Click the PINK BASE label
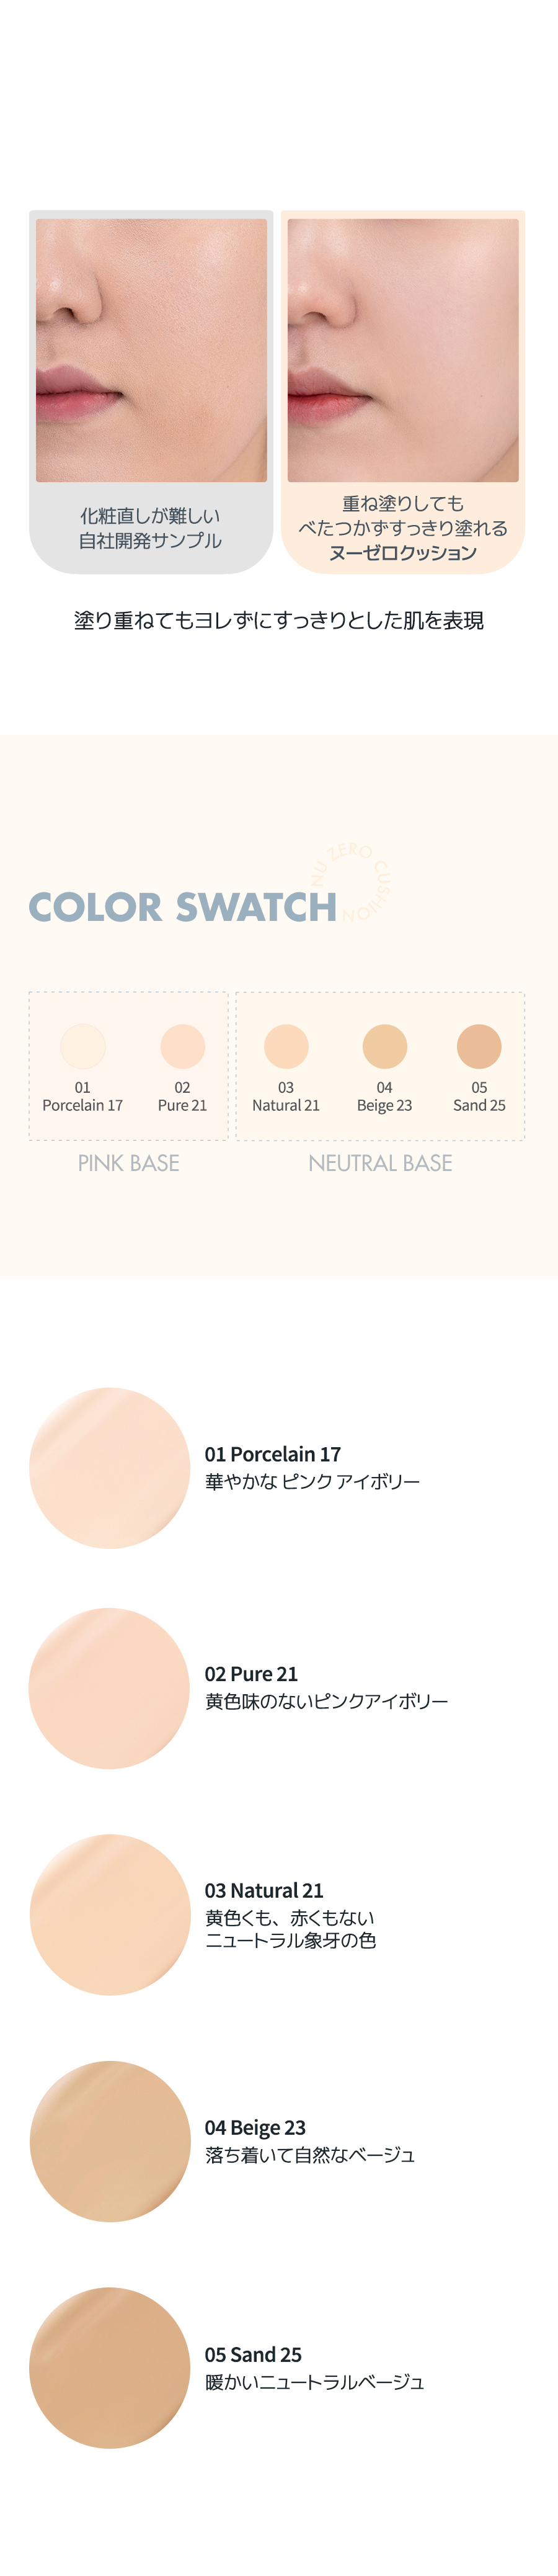 [x=129, y=1163]
